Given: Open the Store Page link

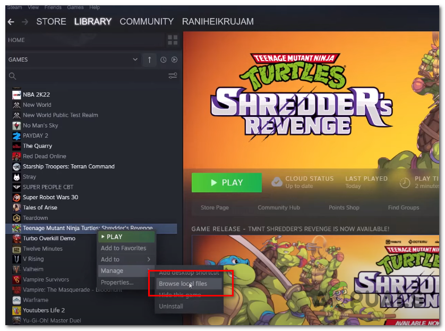Looking at the screenshot, I should tap(215, 208).
